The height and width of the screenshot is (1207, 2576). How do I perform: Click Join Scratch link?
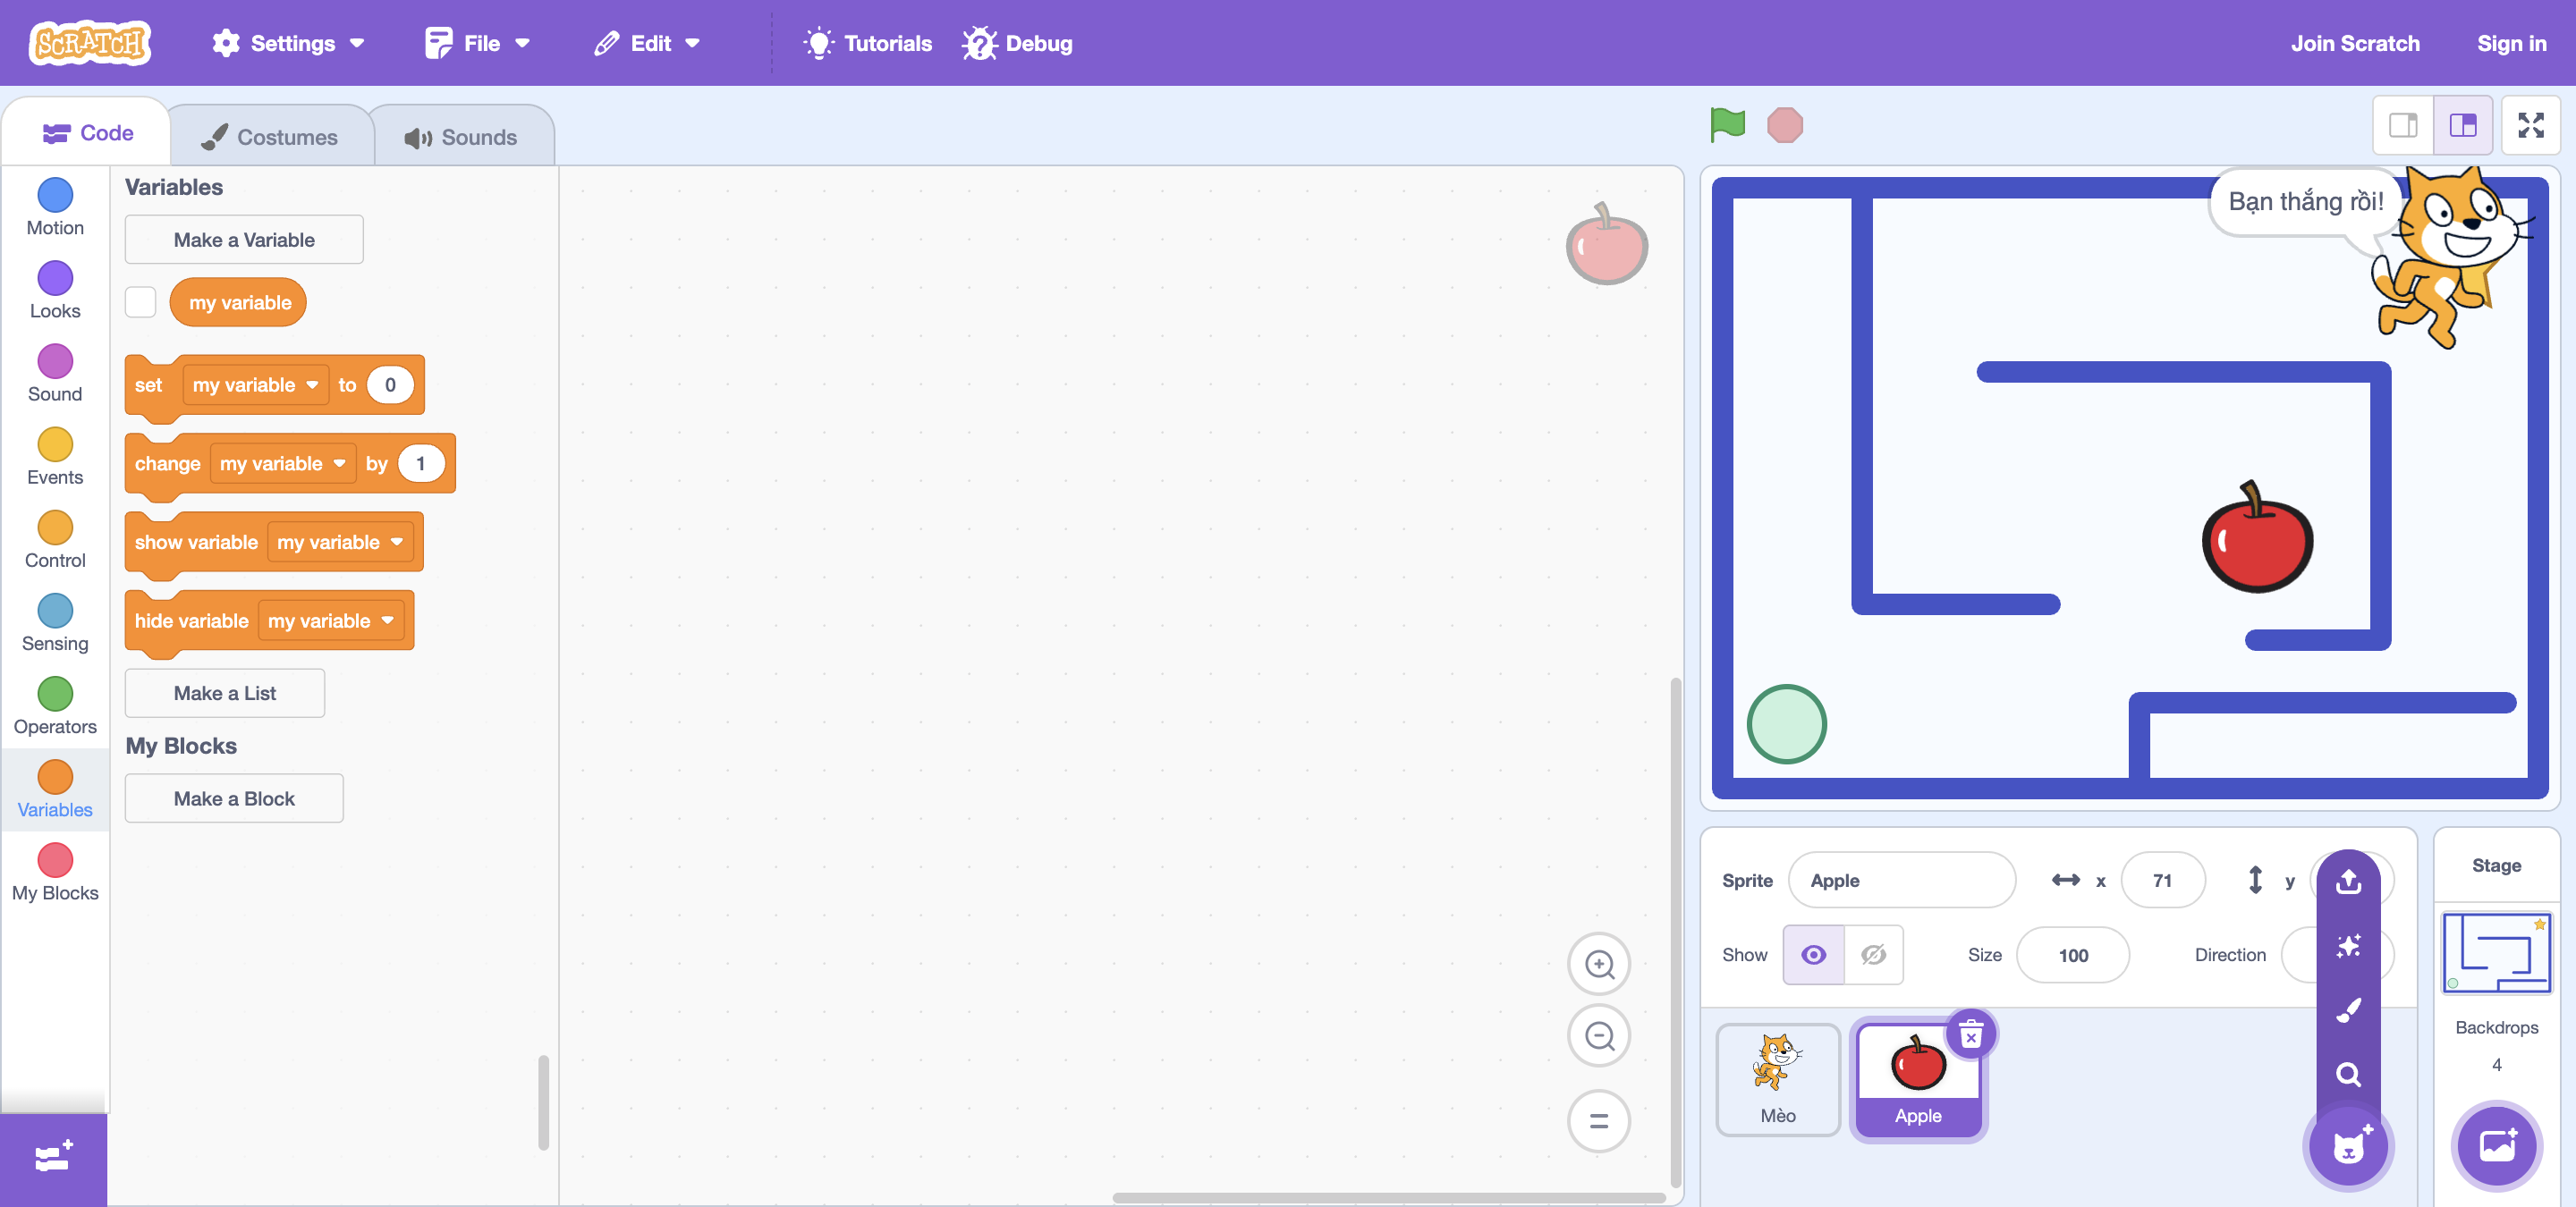pos(2355,43)
